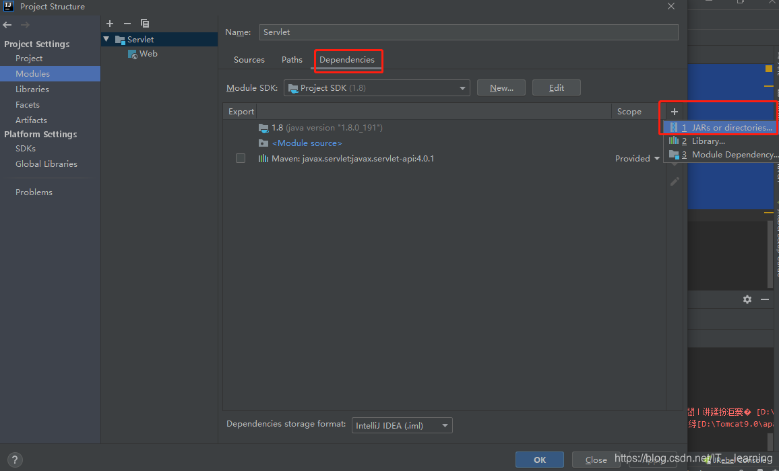The width and height of the screenshot is (779, 471).
Task: Click the Edit SDK button
Action: 556,88
